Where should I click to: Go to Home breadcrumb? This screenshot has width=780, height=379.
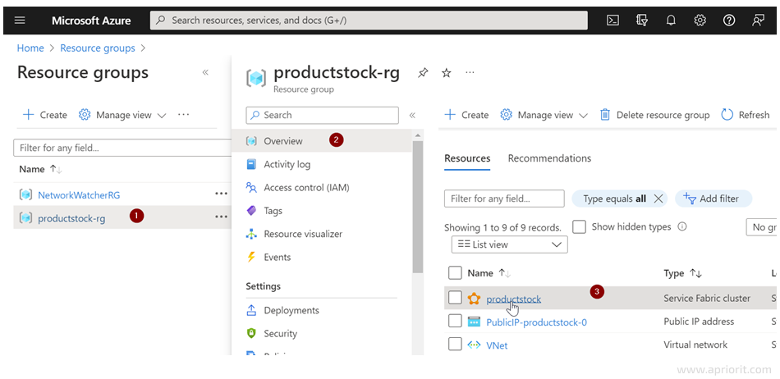tap(30, 48)
